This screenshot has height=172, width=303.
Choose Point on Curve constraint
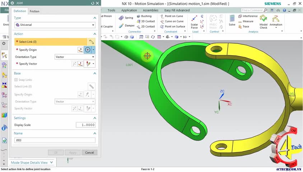pos(172,16)
